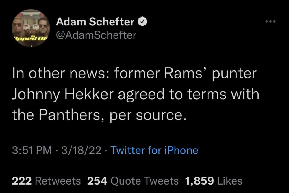Click the 222 retweet count number
The width and height of the screenshot is (289, 193).
point(22,181)
